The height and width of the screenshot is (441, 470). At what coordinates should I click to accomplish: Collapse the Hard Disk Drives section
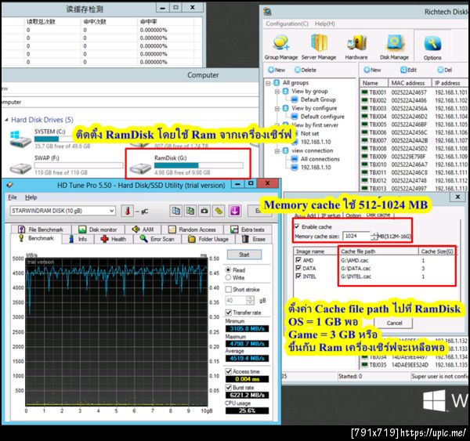tap(6, 120)
